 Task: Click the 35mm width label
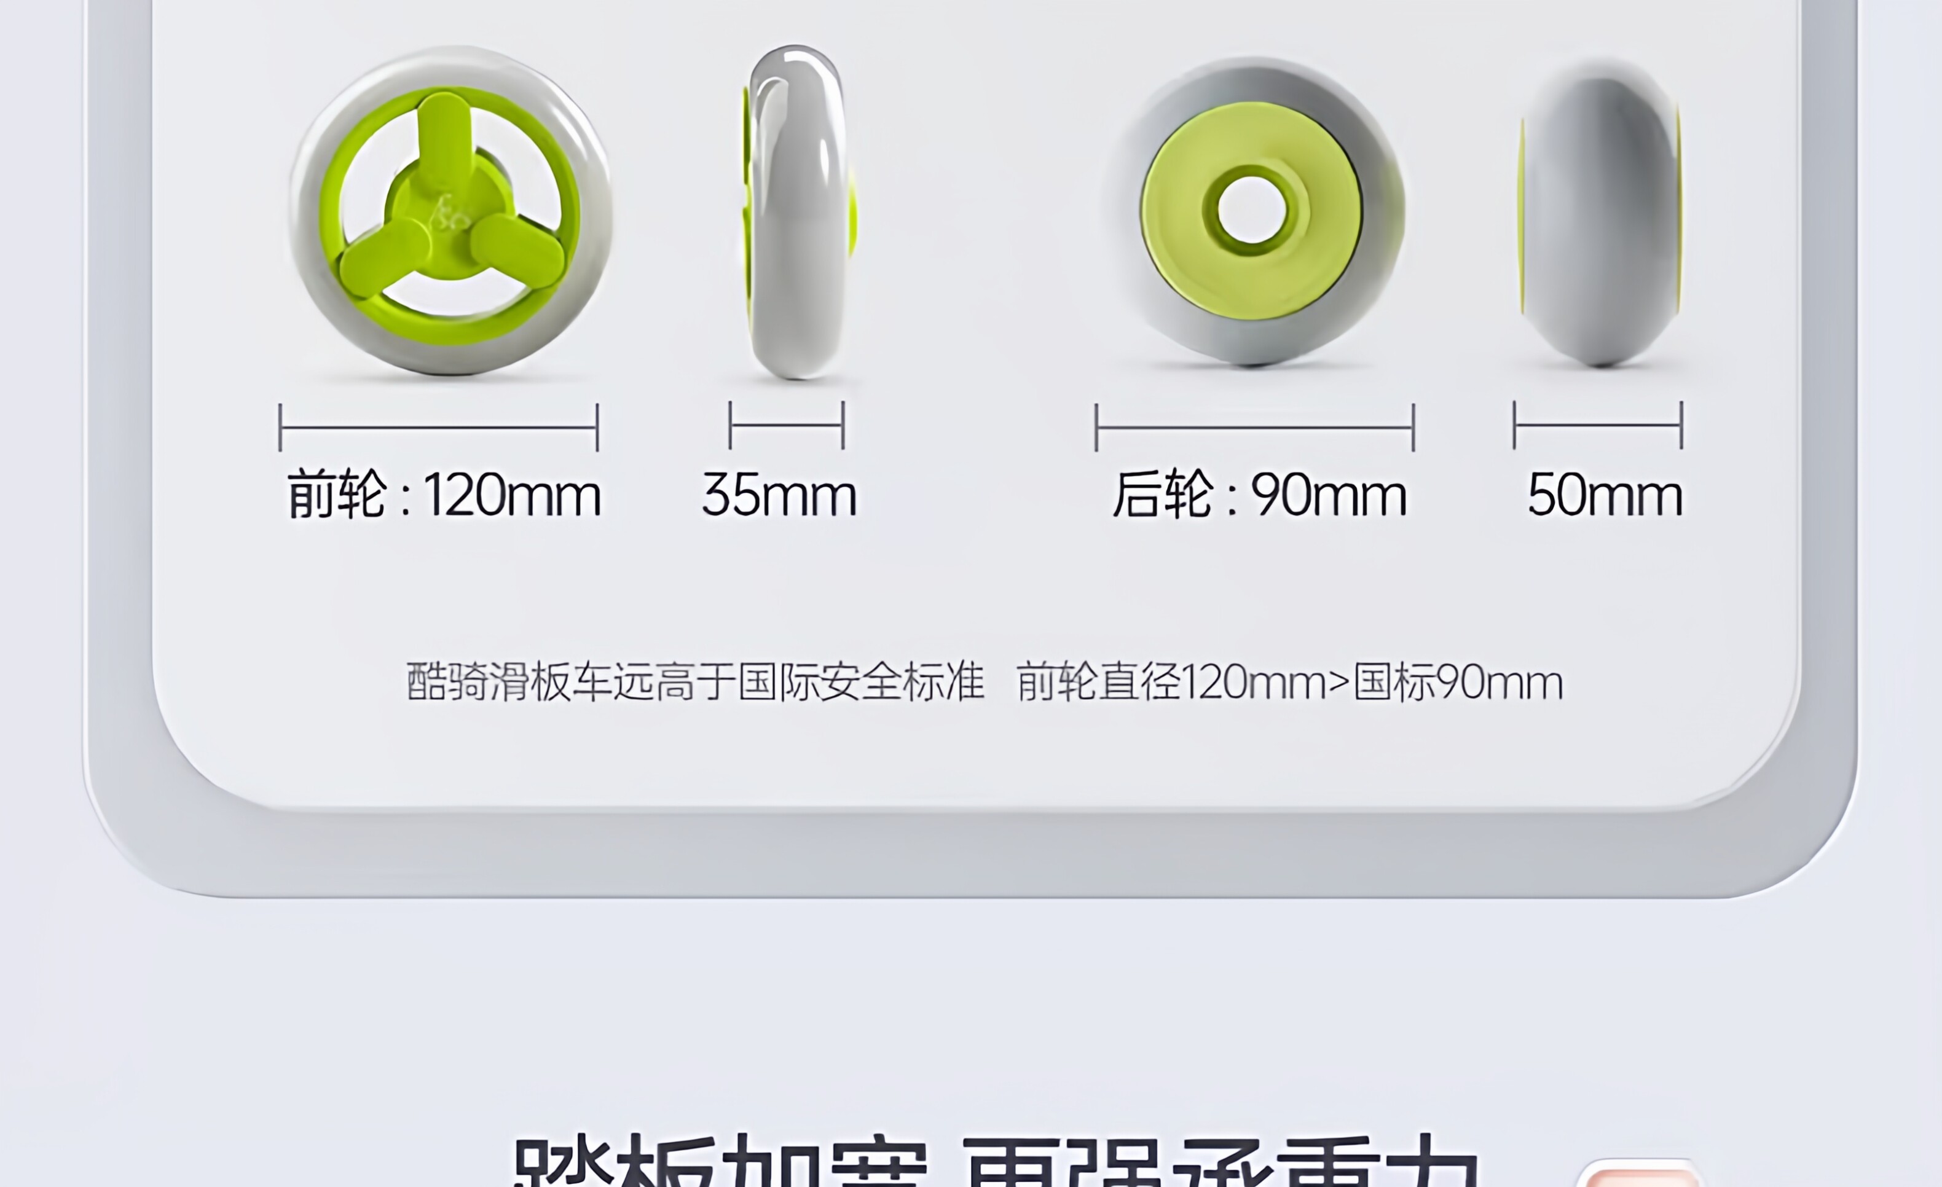pos(779,495)
